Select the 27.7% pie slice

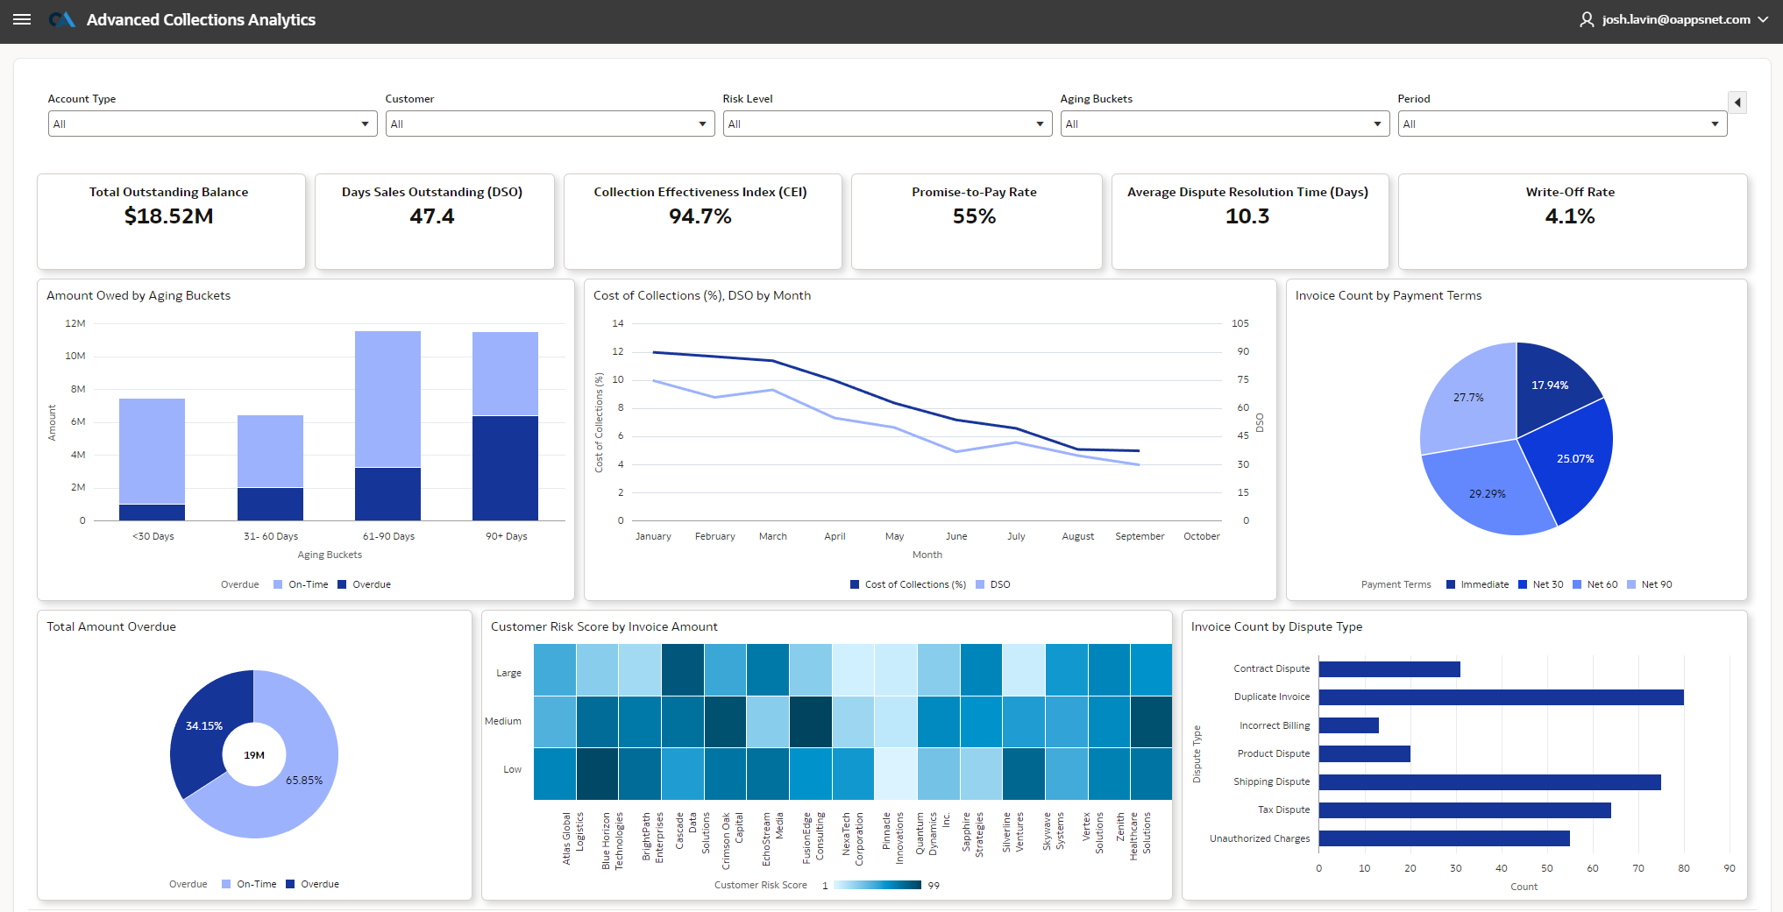1468,397
